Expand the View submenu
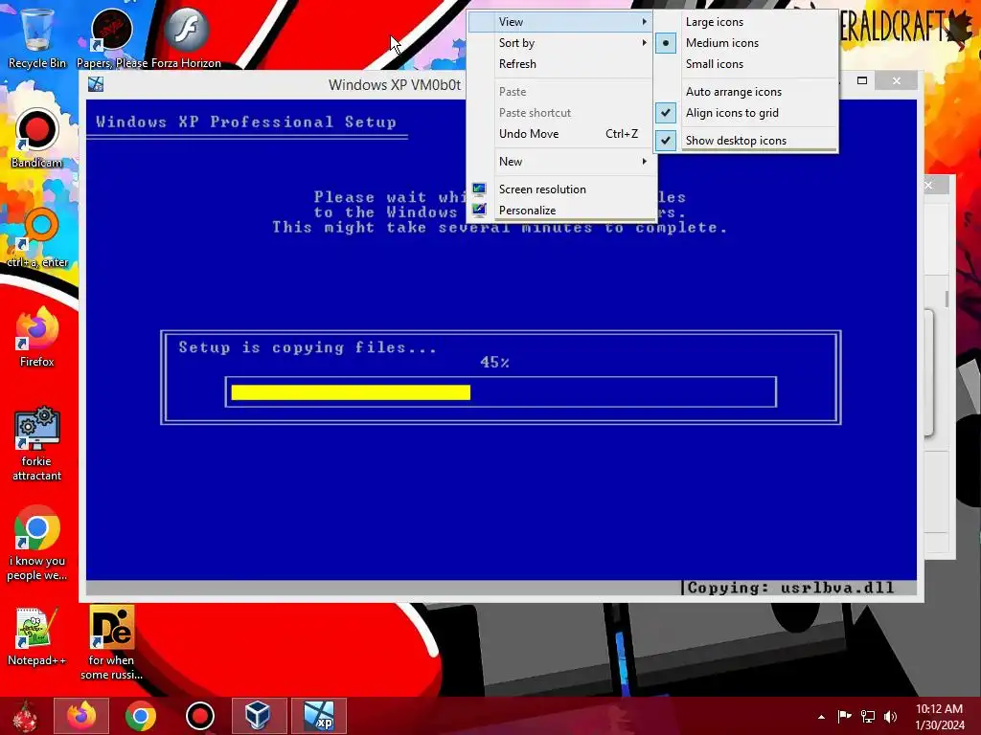 point(561,22)
